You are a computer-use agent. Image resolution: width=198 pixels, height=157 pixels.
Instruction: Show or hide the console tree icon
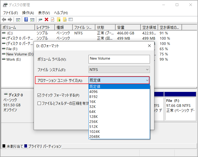18,20
